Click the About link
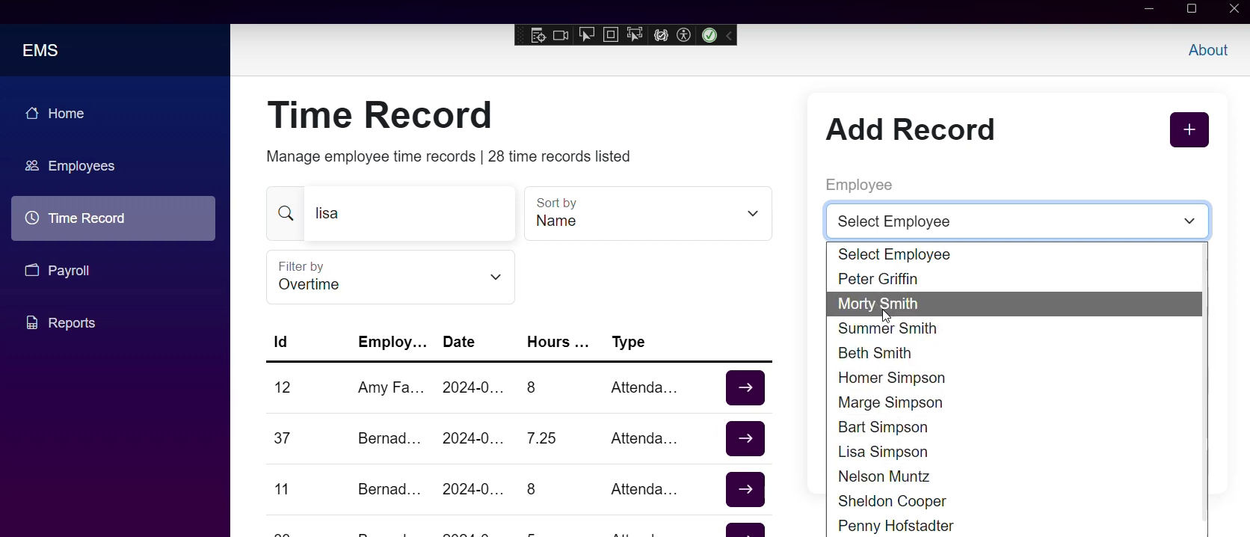Image resolution: width=1250 pixels, height=537 pixels. pos(1207,50)
